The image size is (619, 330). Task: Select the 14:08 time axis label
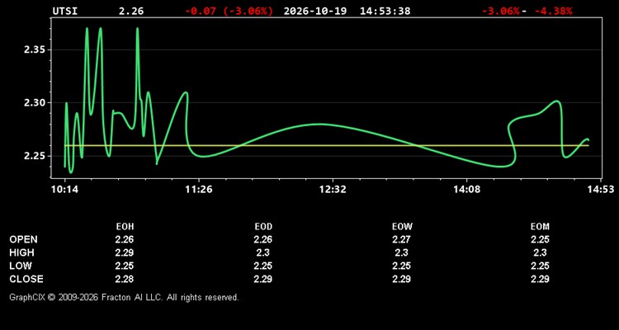click(466, 190)
